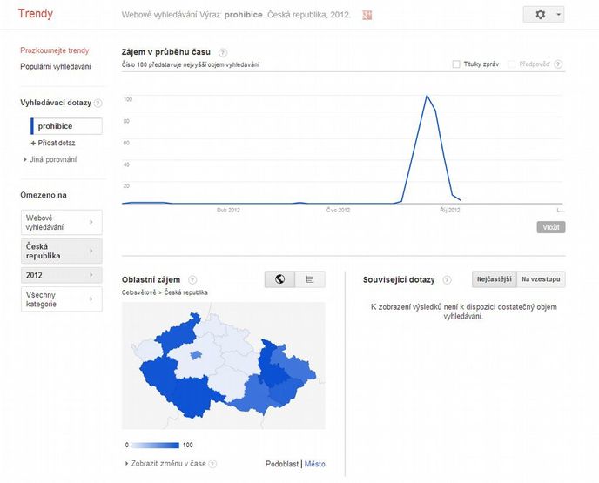Click Prague region on the map
This screenshot has height=483, width=599.
[196, 355]
